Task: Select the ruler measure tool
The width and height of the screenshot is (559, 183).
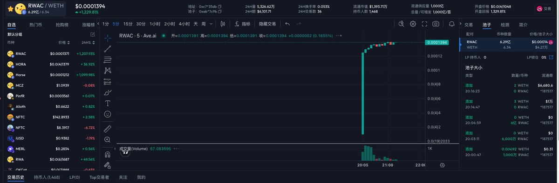Action: pyautogui.click(x=108, y=129)
